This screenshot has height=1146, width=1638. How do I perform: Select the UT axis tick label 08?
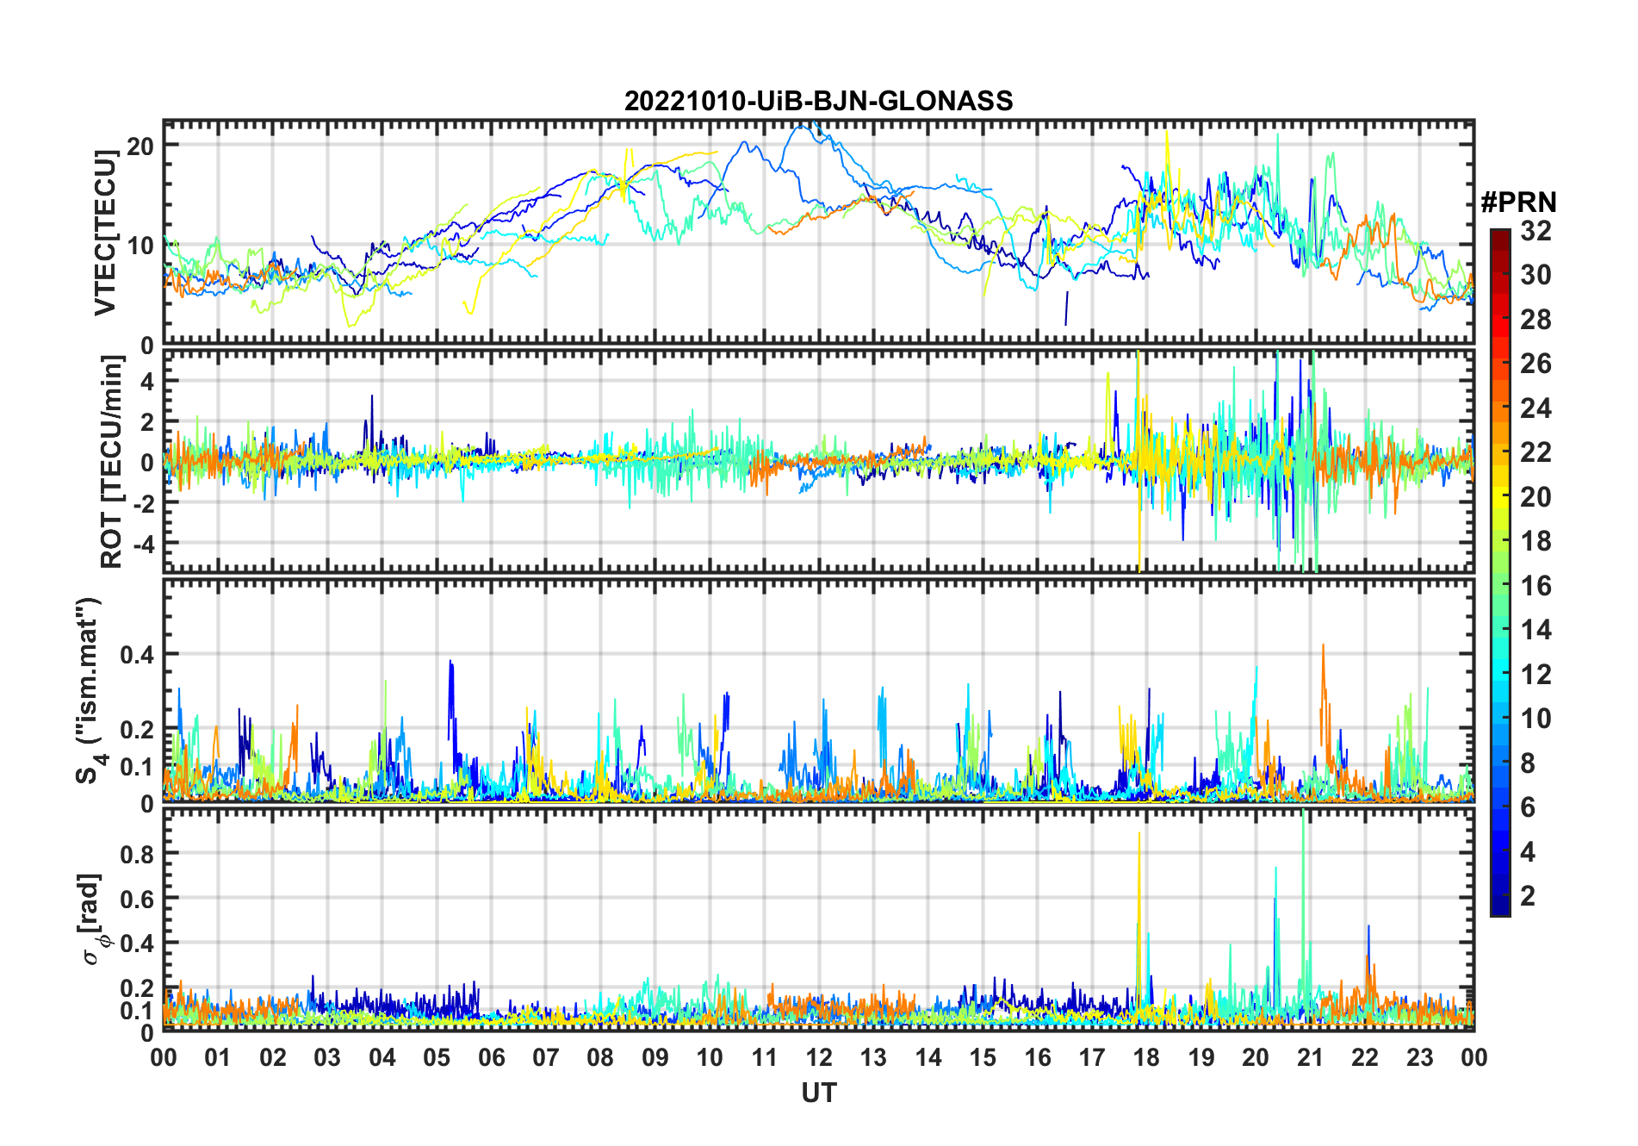tap(600, 1058)
